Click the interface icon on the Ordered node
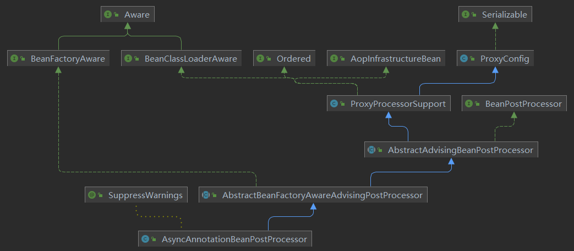Screen dimensions: 574x251 point(260,59)
